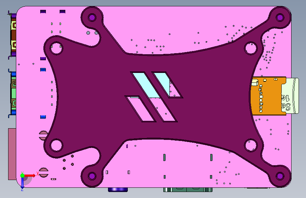Select the blue cylindrical connector at board bottom
The height and width of the screenshot is (198, 306).
pos(118,190)
